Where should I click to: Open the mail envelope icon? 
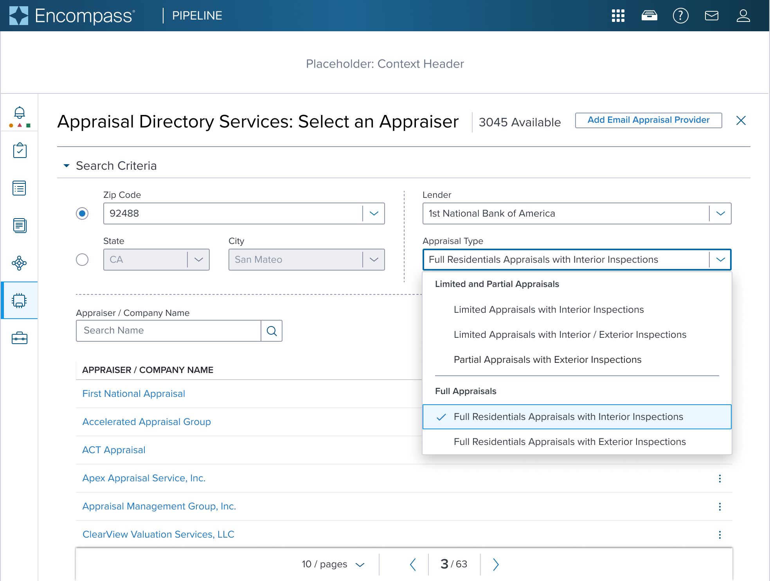click(x=711, y=16)
